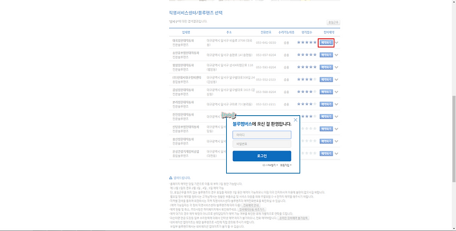Click the star rating of 053-657-8204 row
Viewport: 456px width, 231px height.
(x=307, y=54)
